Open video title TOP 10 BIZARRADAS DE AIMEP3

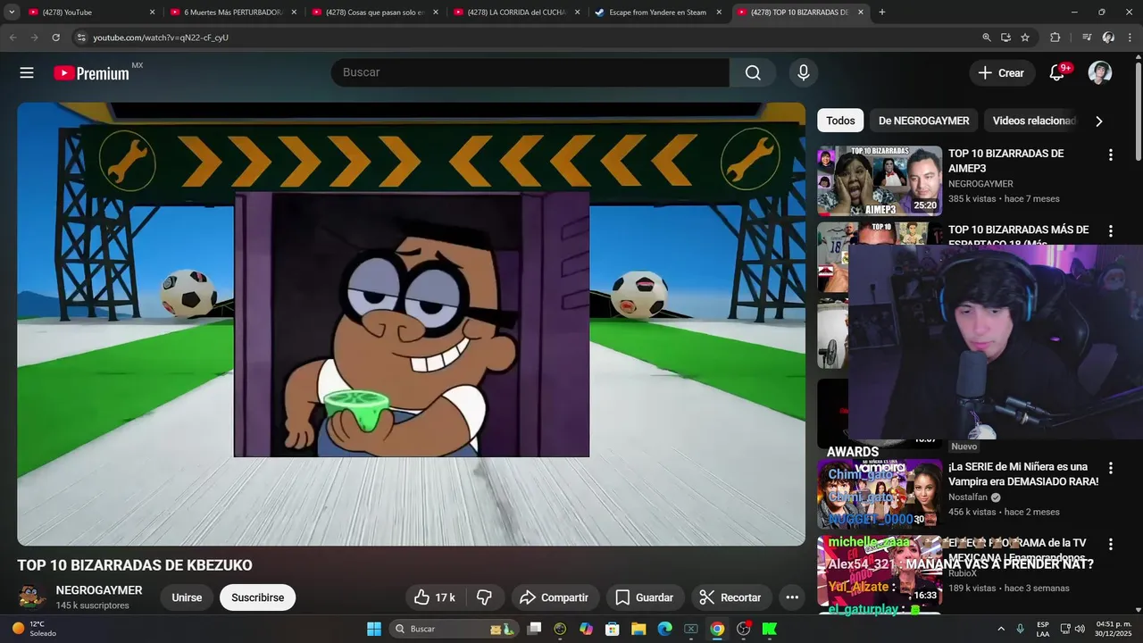click(x=1005, y=161)
